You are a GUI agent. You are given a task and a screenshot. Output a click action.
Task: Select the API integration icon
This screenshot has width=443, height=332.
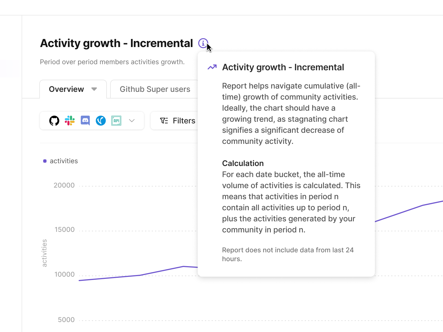(x=116, y=121)
